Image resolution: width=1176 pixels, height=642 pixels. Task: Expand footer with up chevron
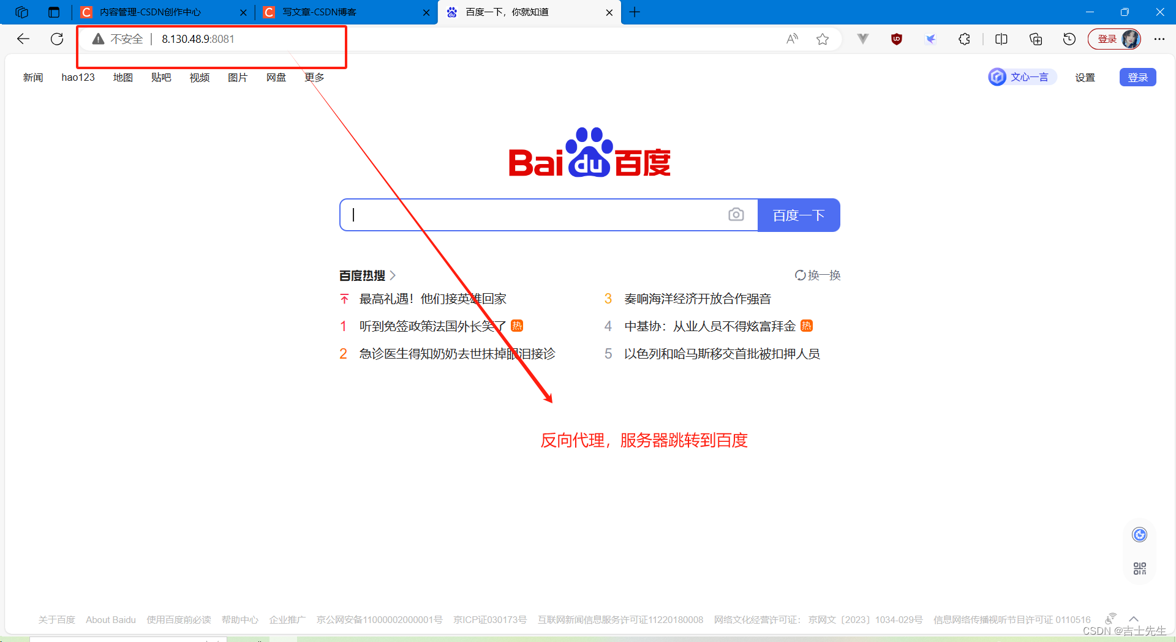point(1134,619)
